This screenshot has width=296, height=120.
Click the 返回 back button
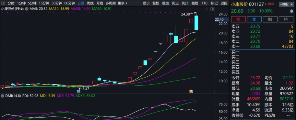click(224, 3)
